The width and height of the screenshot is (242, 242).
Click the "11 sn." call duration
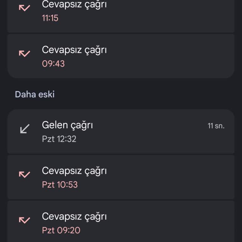point(216,126)
